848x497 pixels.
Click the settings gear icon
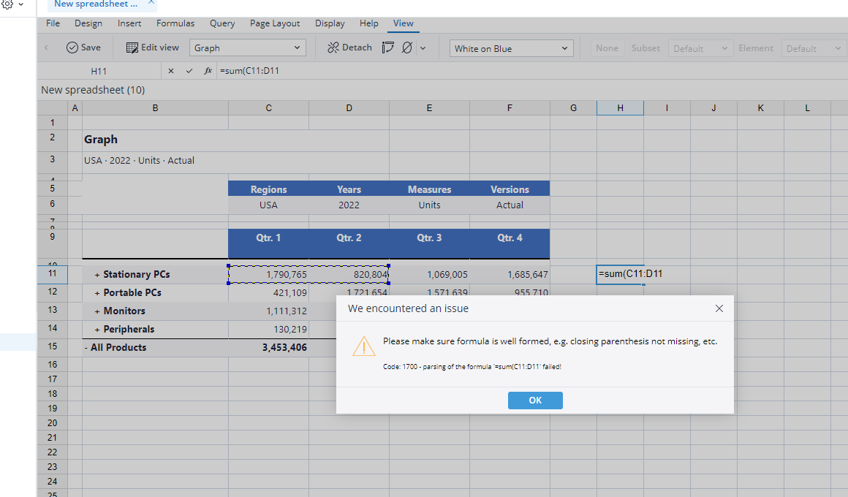click(8, 4)
